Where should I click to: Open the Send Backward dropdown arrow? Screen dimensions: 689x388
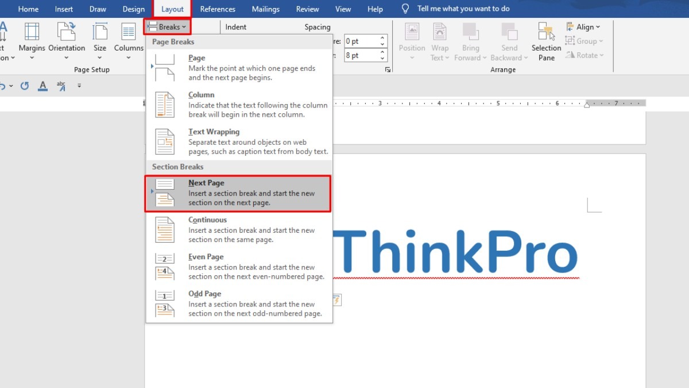point(525,57)
